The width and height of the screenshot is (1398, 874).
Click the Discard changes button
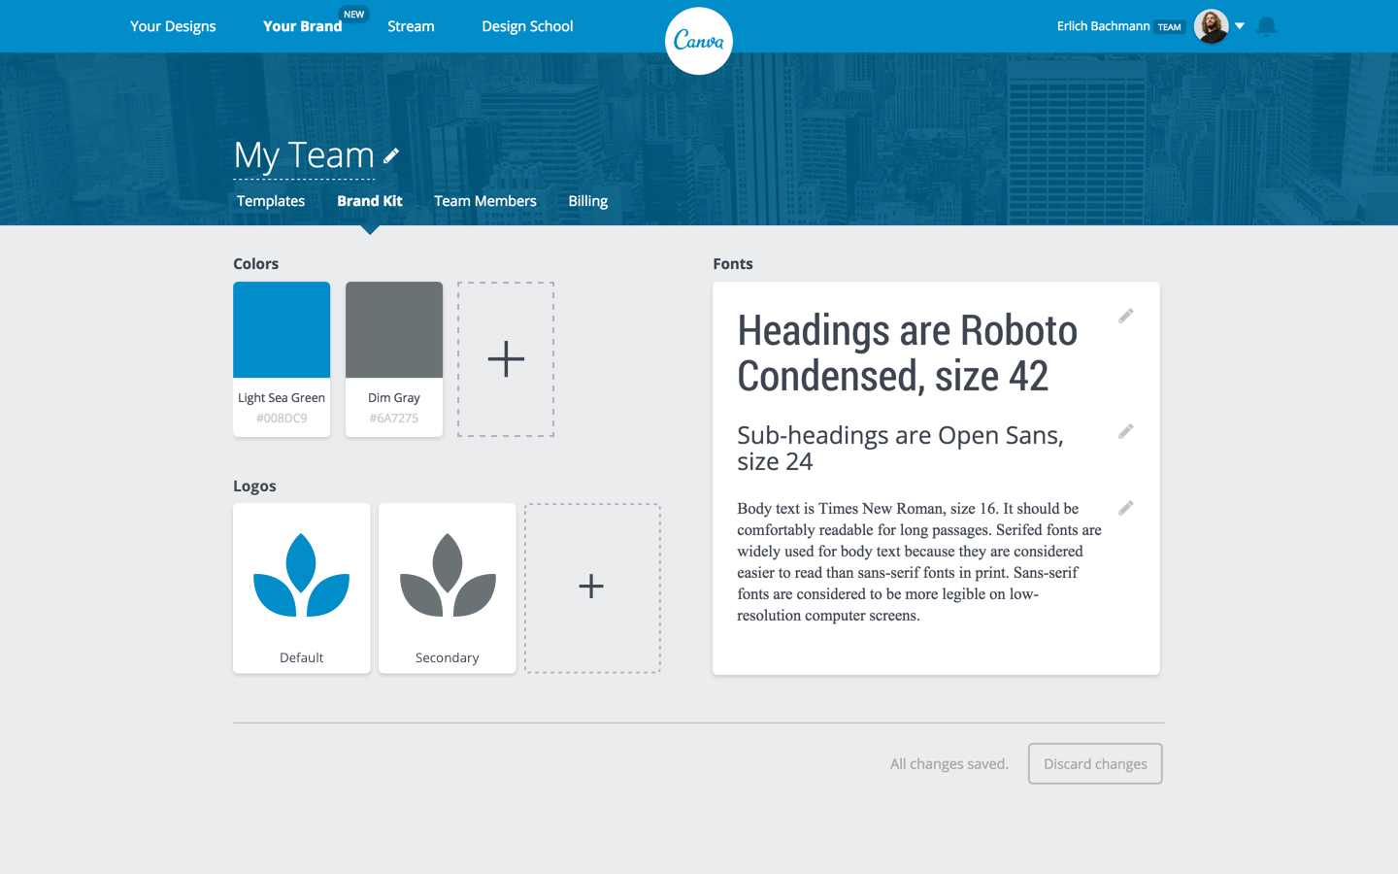pos(1095,763)
